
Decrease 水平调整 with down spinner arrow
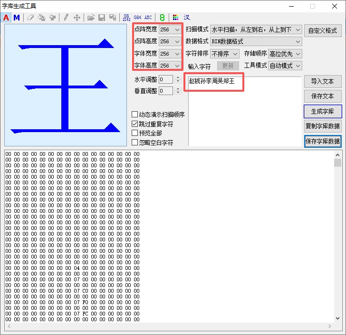point(178,81)
